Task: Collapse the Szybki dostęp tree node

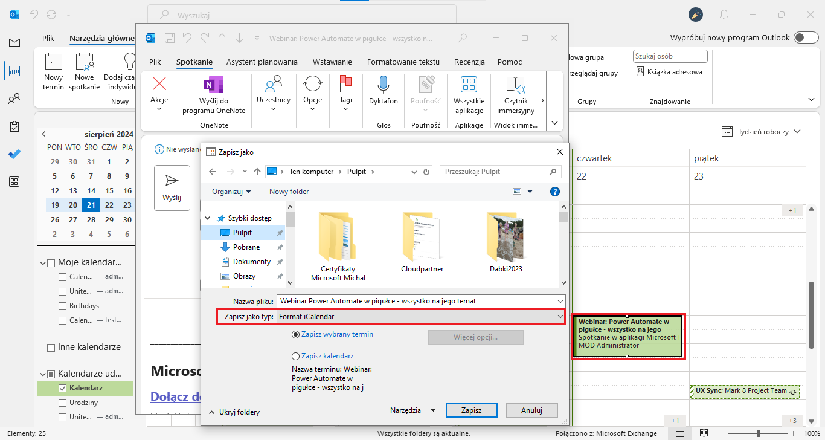Action: click(208, 218)
